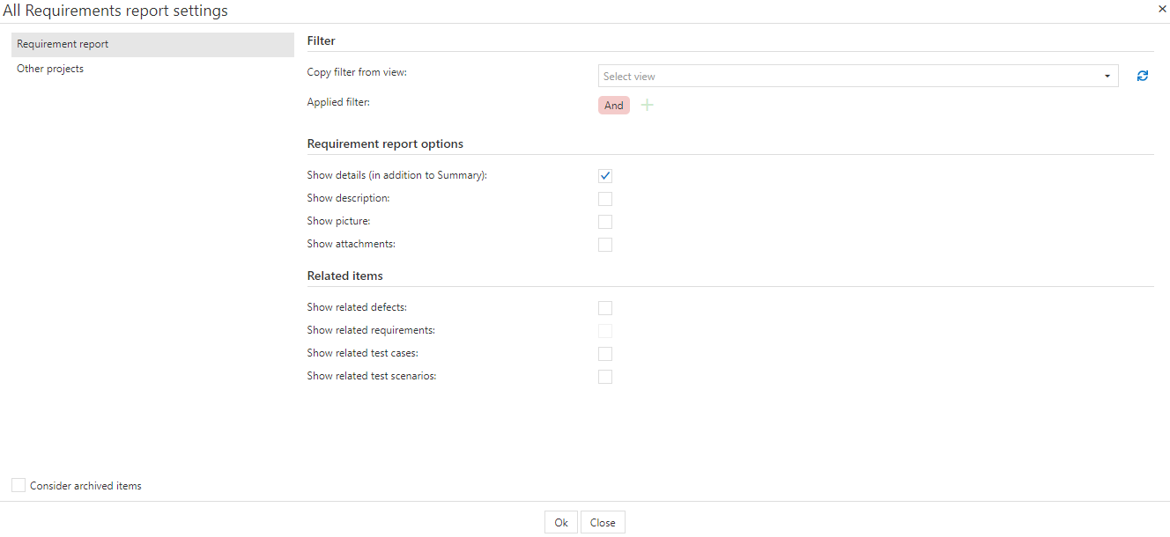The image size is (1170, 537).
Task: Toggle the And filter operator tag
Action: [x=614, y=106]
